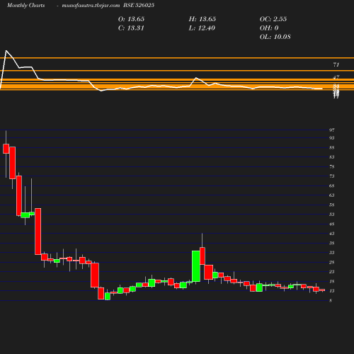Click price axis label 78
Image resolution: width=354 pixels, height=354 pixels.
[332, 167]
